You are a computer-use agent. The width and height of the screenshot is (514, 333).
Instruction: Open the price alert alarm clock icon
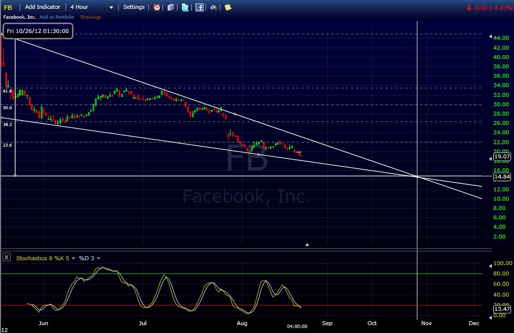pos(157,7)
